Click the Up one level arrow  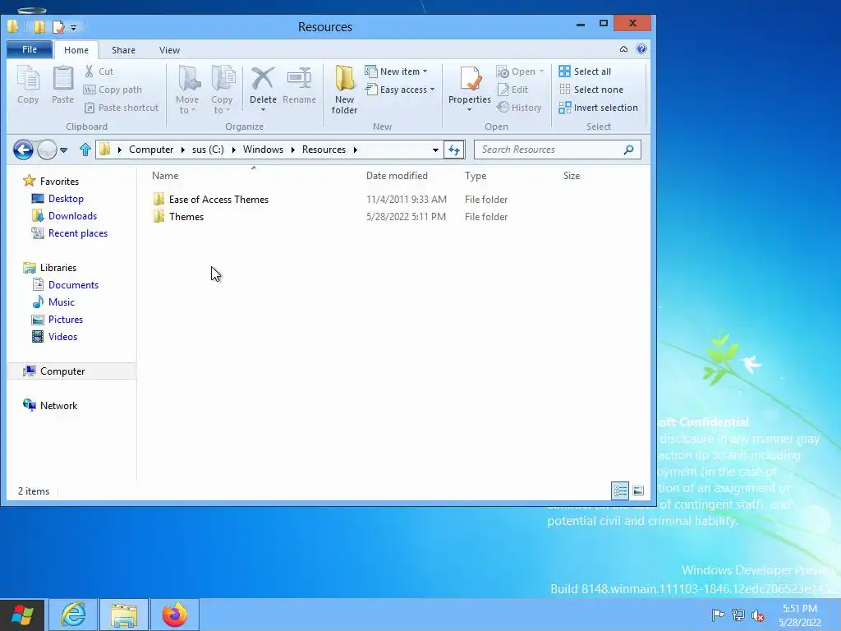(85, 150)
